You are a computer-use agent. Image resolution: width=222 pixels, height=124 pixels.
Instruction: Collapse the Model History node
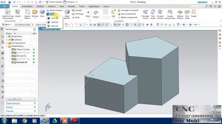coord(7,46)
